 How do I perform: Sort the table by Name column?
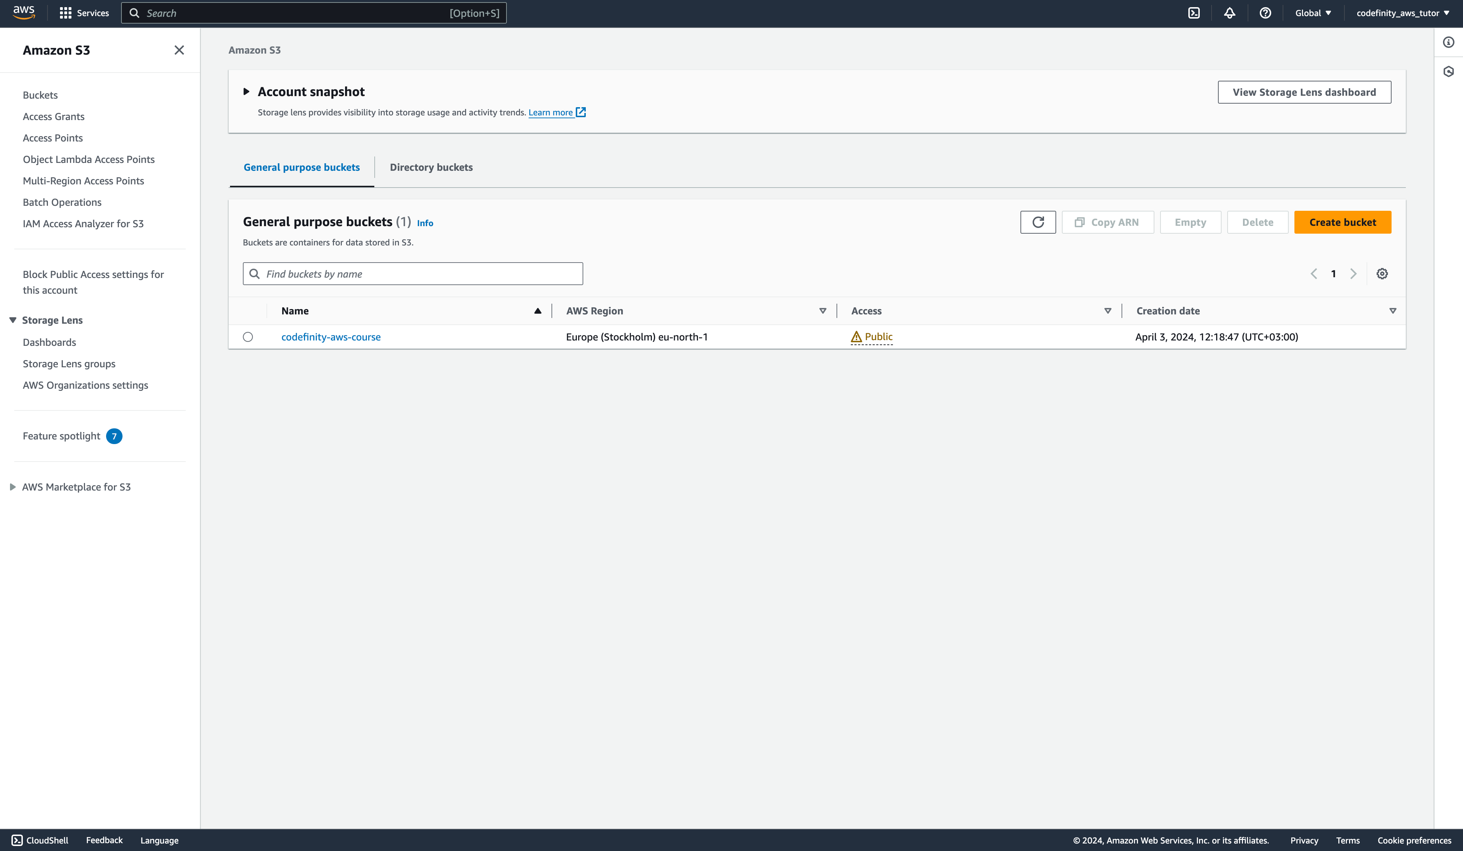(x=295, y=311)
